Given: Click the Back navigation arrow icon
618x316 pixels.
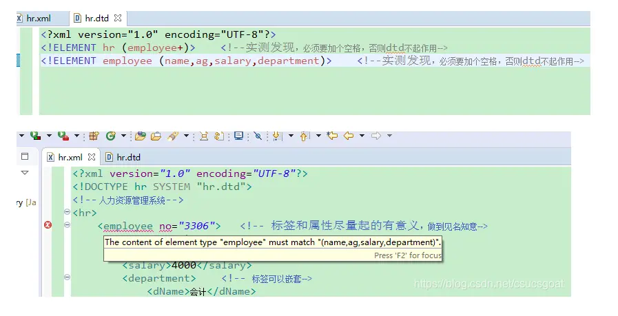Looking at the screenshot, I should [349, 136].
